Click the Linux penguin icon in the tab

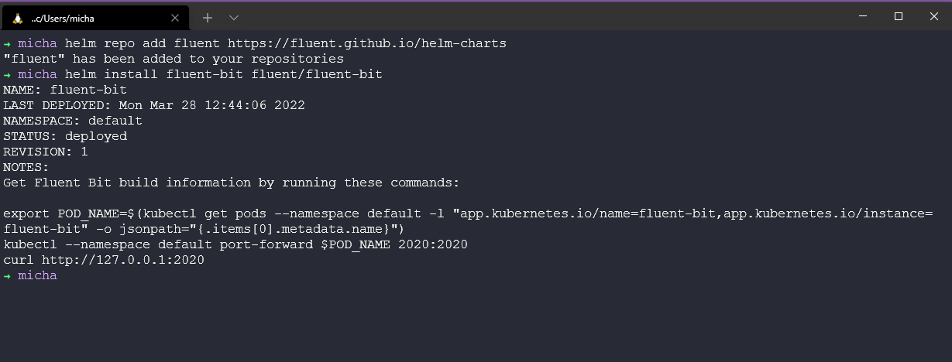(18, 18)
